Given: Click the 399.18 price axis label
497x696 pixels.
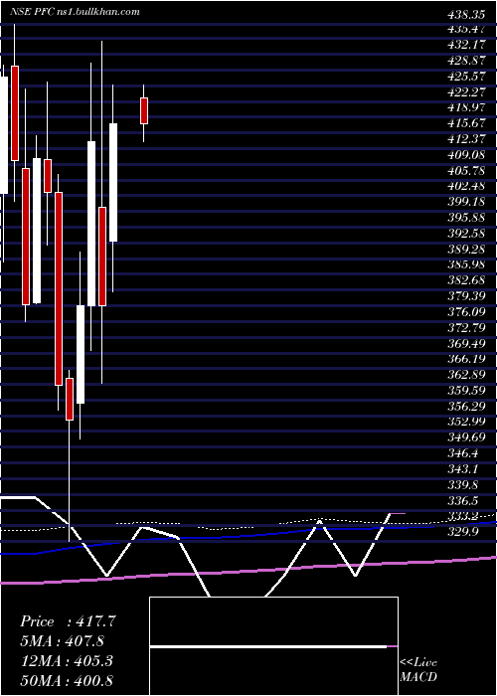Looking at the screenshot, I should coord(468,202).
